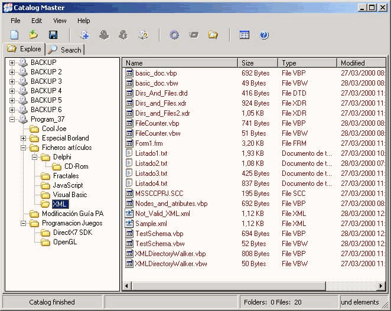Viewport: 391px width, 311px height.
Task: Select the file Listado3.txt
Action: [151, 173]
